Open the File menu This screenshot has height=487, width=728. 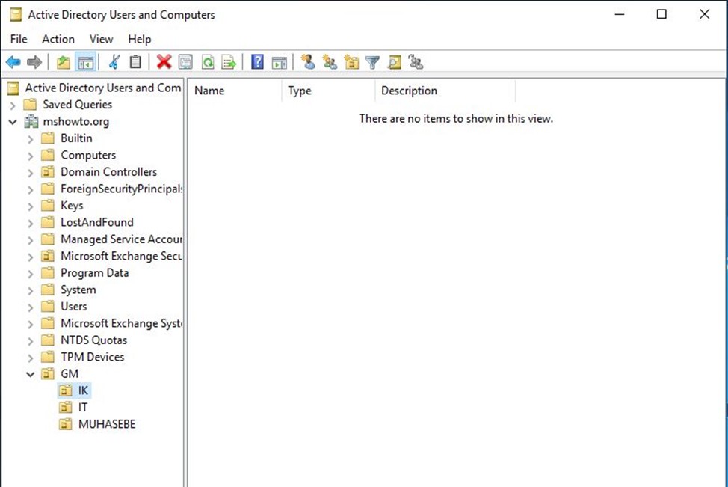(x=19, y=39)
